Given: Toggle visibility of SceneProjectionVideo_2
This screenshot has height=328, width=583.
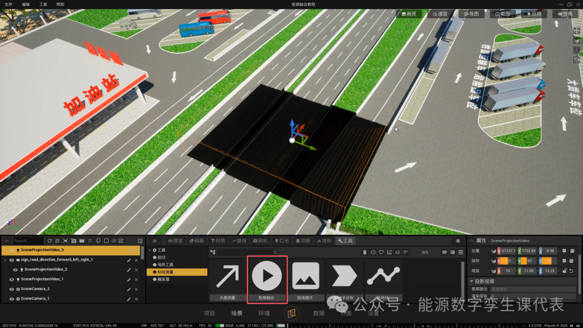Looking at the screenshot, I should click(15, 270).
